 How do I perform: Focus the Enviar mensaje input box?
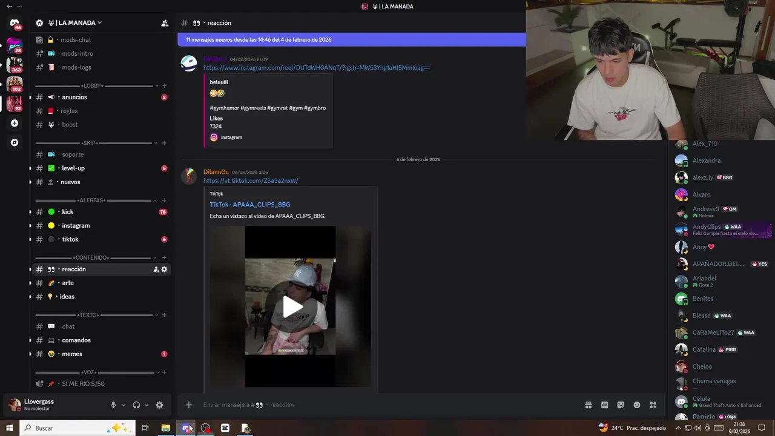point(387,405)
